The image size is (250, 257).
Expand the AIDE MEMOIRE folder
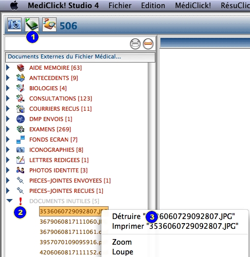coord(8,68)
